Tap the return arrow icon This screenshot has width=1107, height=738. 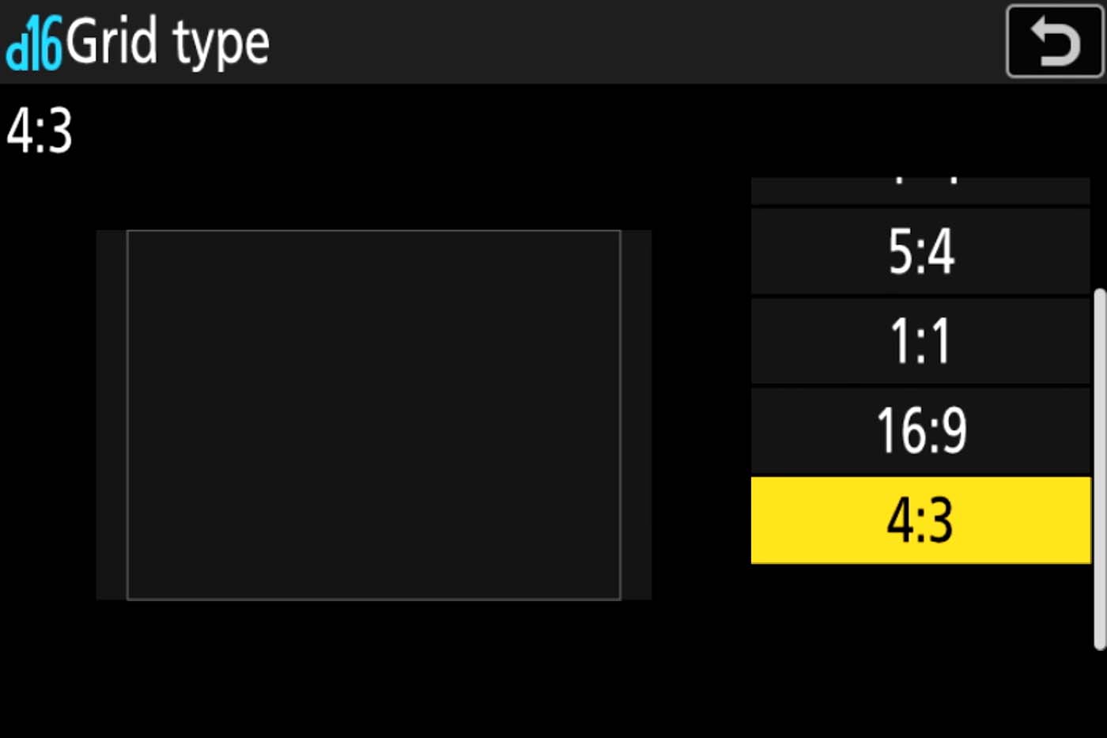[x=1054, y=42]
